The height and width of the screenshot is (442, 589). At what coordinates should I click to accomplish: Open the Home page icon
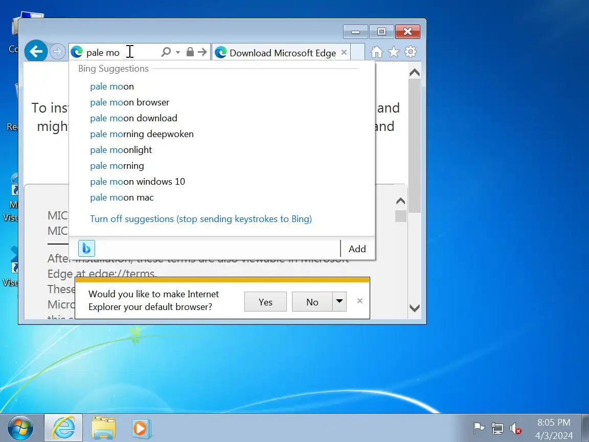377,52
